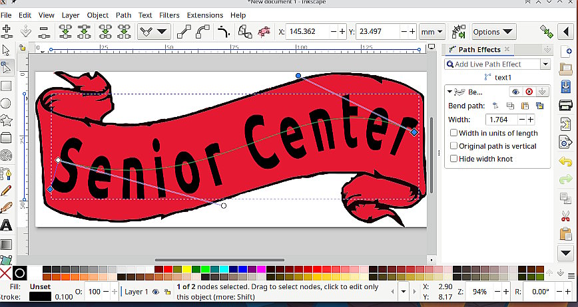The width and height of the screenshot is (578, 307).
Task: Click the Print document icon
Action: 565,105
